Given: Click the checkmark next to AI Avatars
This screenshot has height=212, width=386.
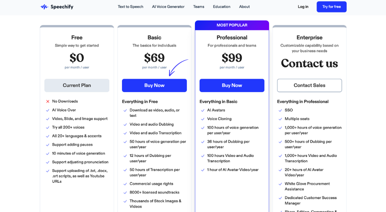Looking at the screenshot, I should [203, 110].
